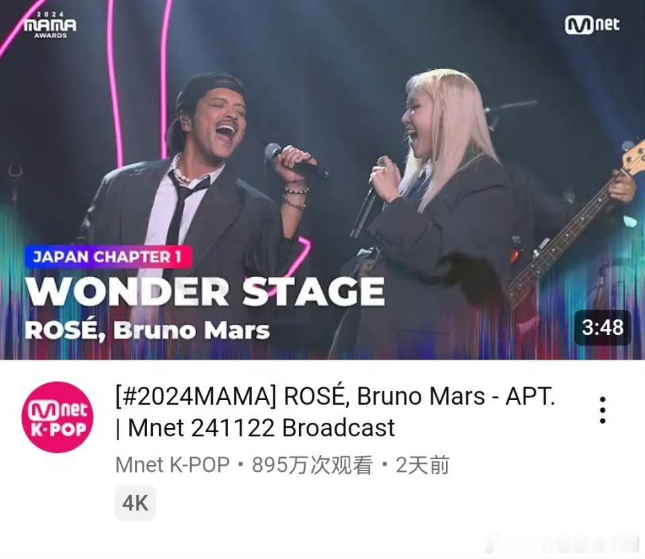Click the 2天前 upload time text
The height and width of the screenshot is (559, 645).
point(423,465)
